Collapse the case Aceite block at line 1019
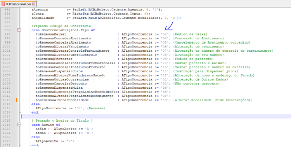Image resolution: width=291 pixels, height=147 pixels. [x=19, y=124]
